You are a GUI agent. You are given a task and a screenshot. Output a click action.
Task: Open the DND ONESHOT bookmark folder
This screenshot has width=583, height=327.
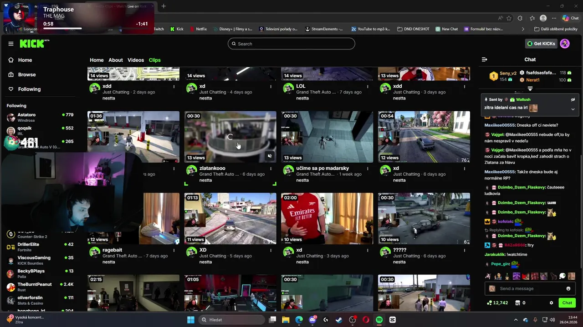coord(413,29)
